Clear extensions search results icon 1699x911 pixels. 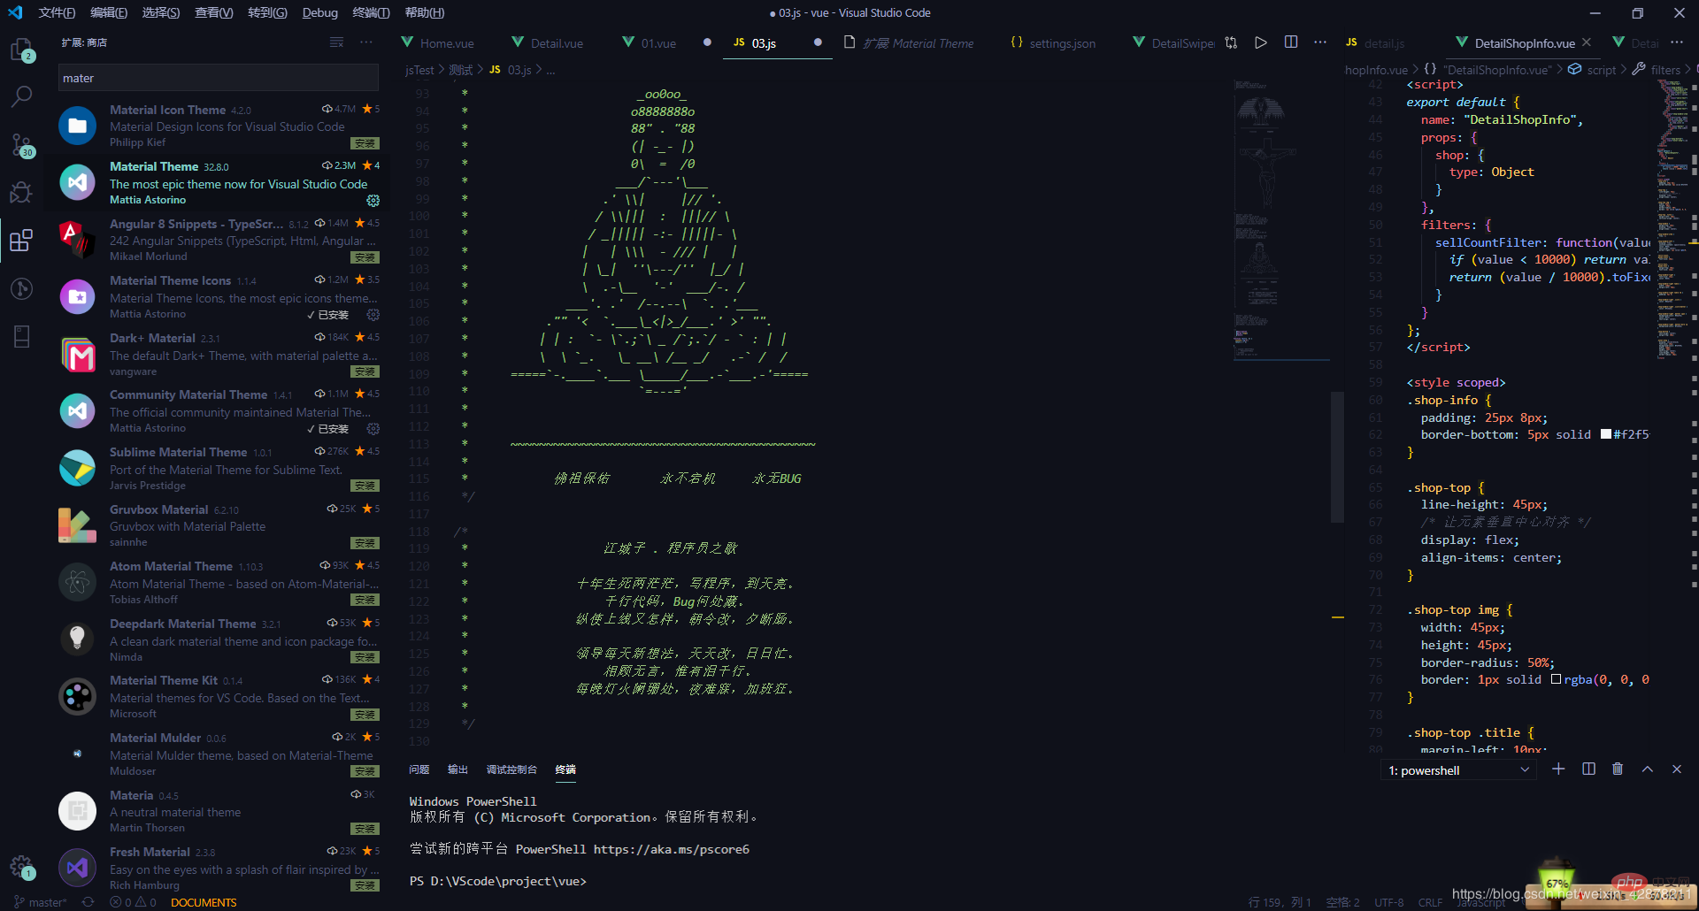tap(336, 42)
